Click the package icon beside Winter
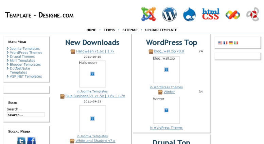This screenshot has width=264, height=144. [x=160, y=92]
